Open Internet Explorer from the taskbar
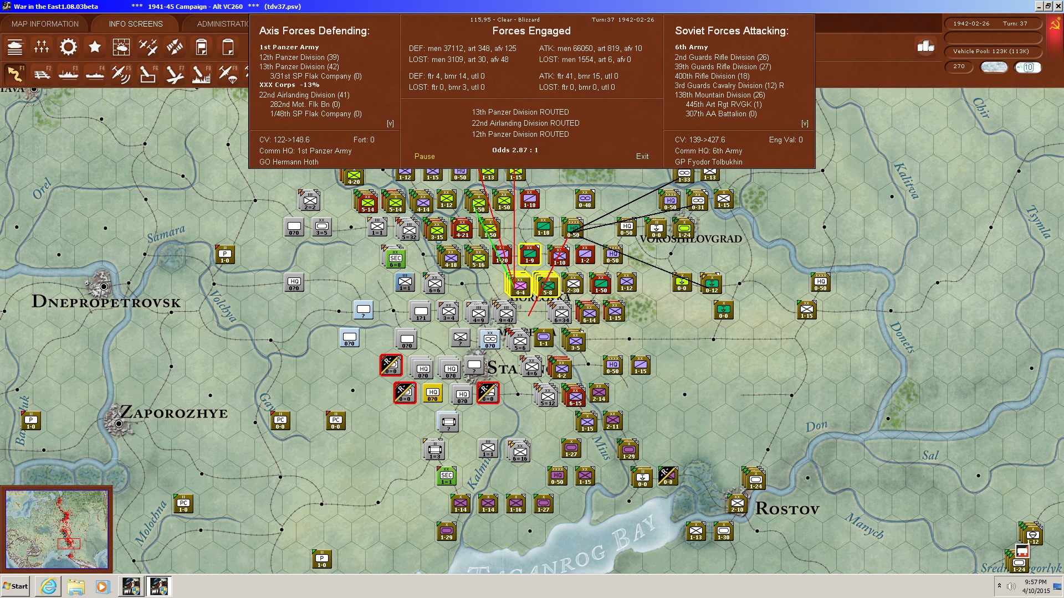The height and width of the screenshot is (598, 1064). point(49,586)
